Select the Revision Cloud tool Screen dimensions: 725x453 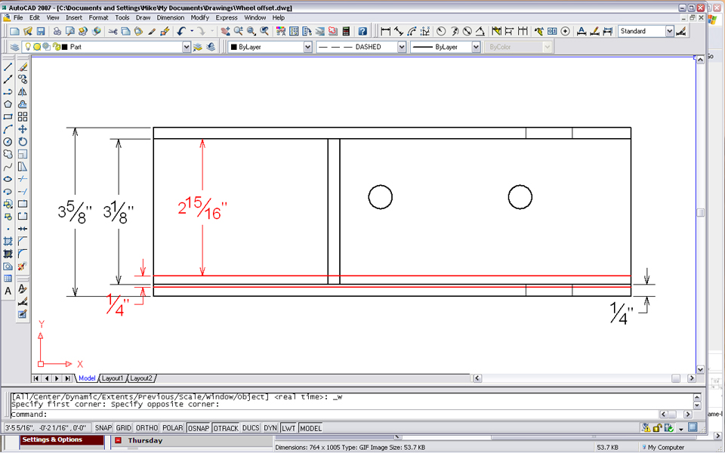coord(8,154)
